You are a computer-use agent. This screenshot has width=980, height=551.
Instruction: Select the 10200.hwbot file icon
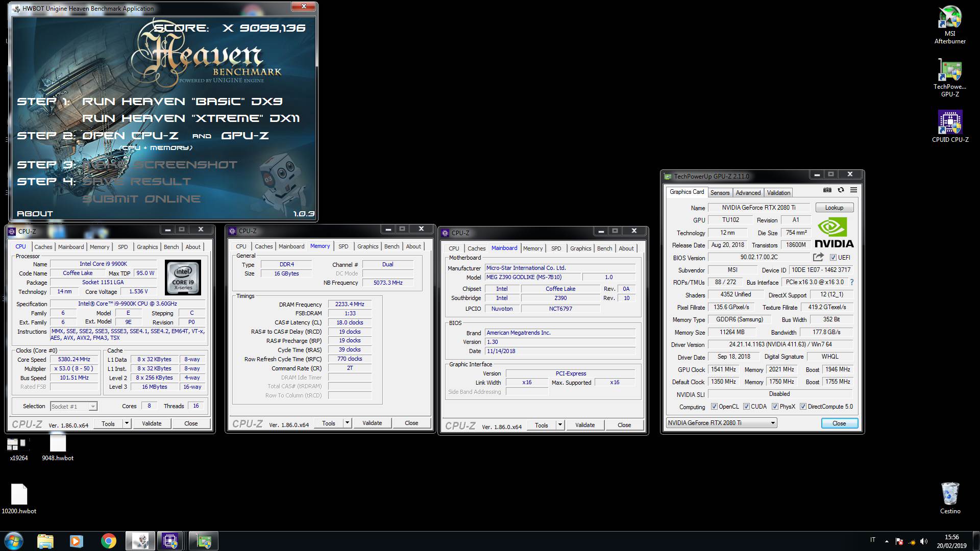pyautogui.click(x=19, y=498)
